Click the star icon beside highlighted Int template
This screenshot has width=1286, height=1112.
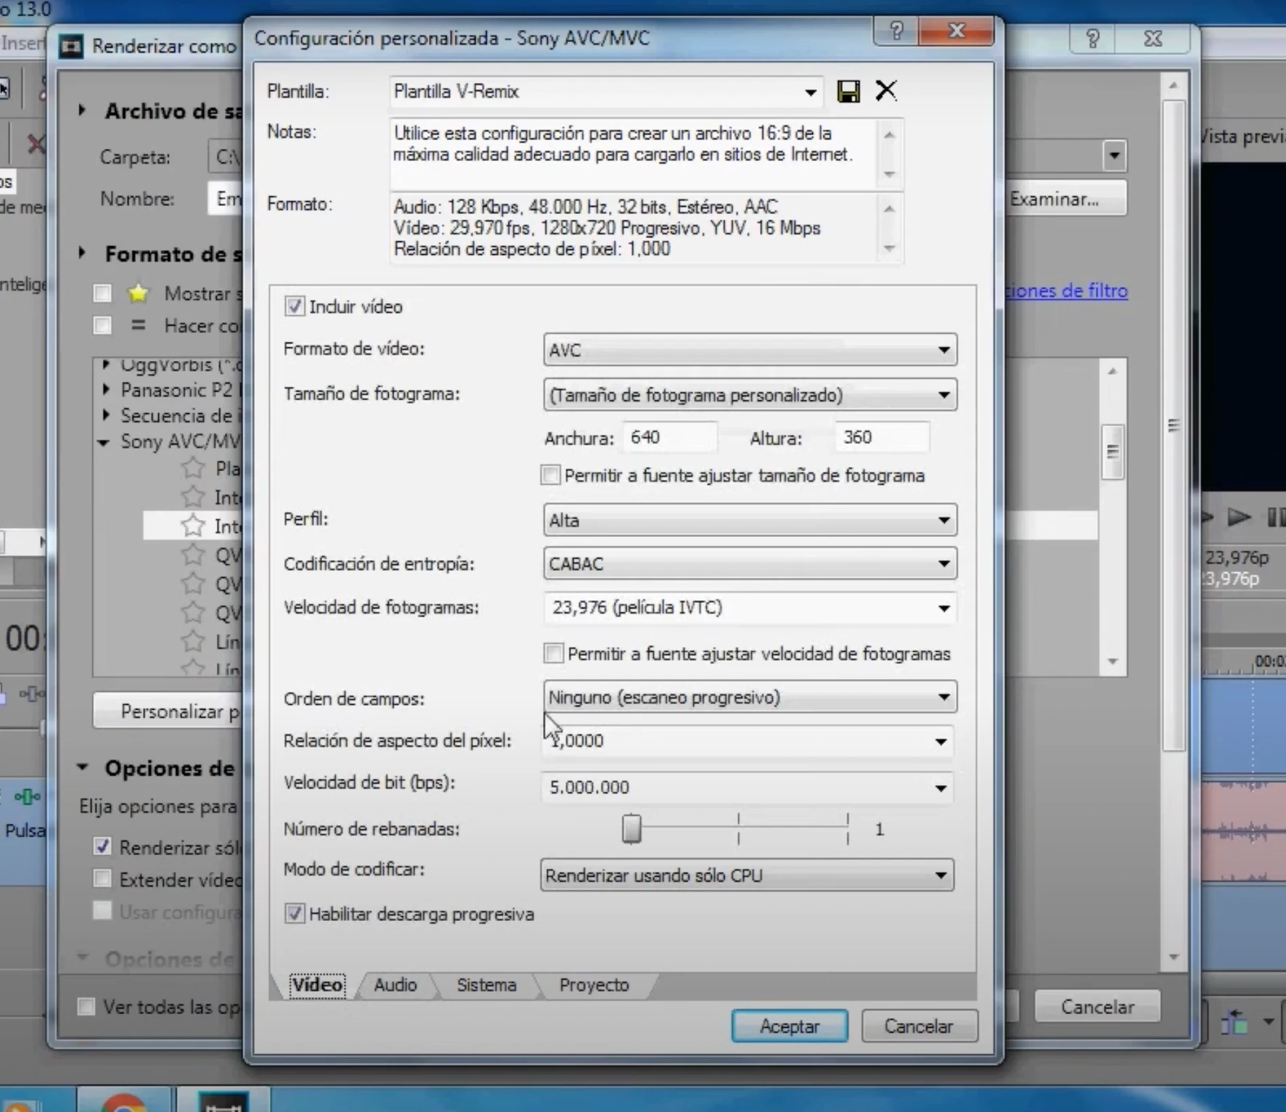193,526
